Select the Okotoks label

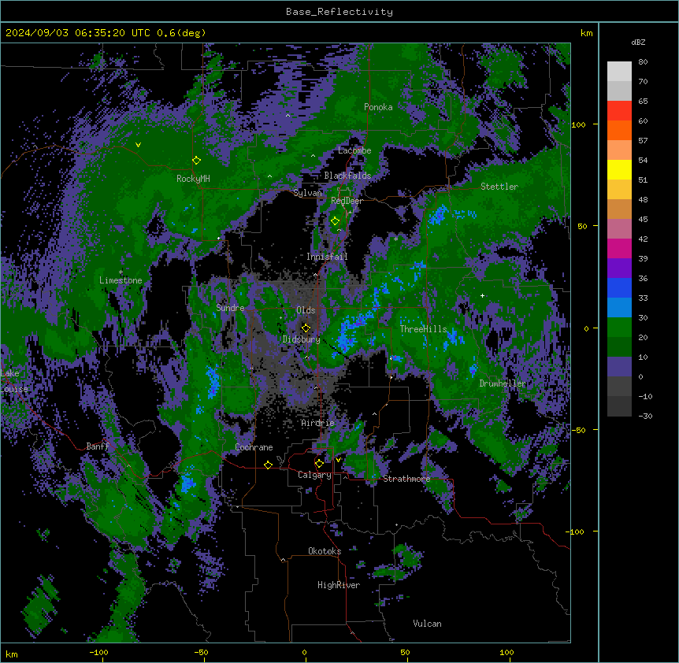click(325, 551)
